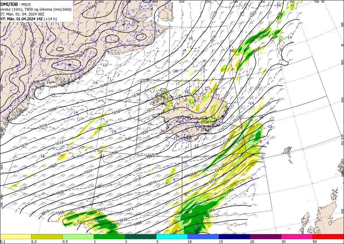The image size is (344, 244).
Task: Click the 1006 isobar label
Action: coord(230,190)
